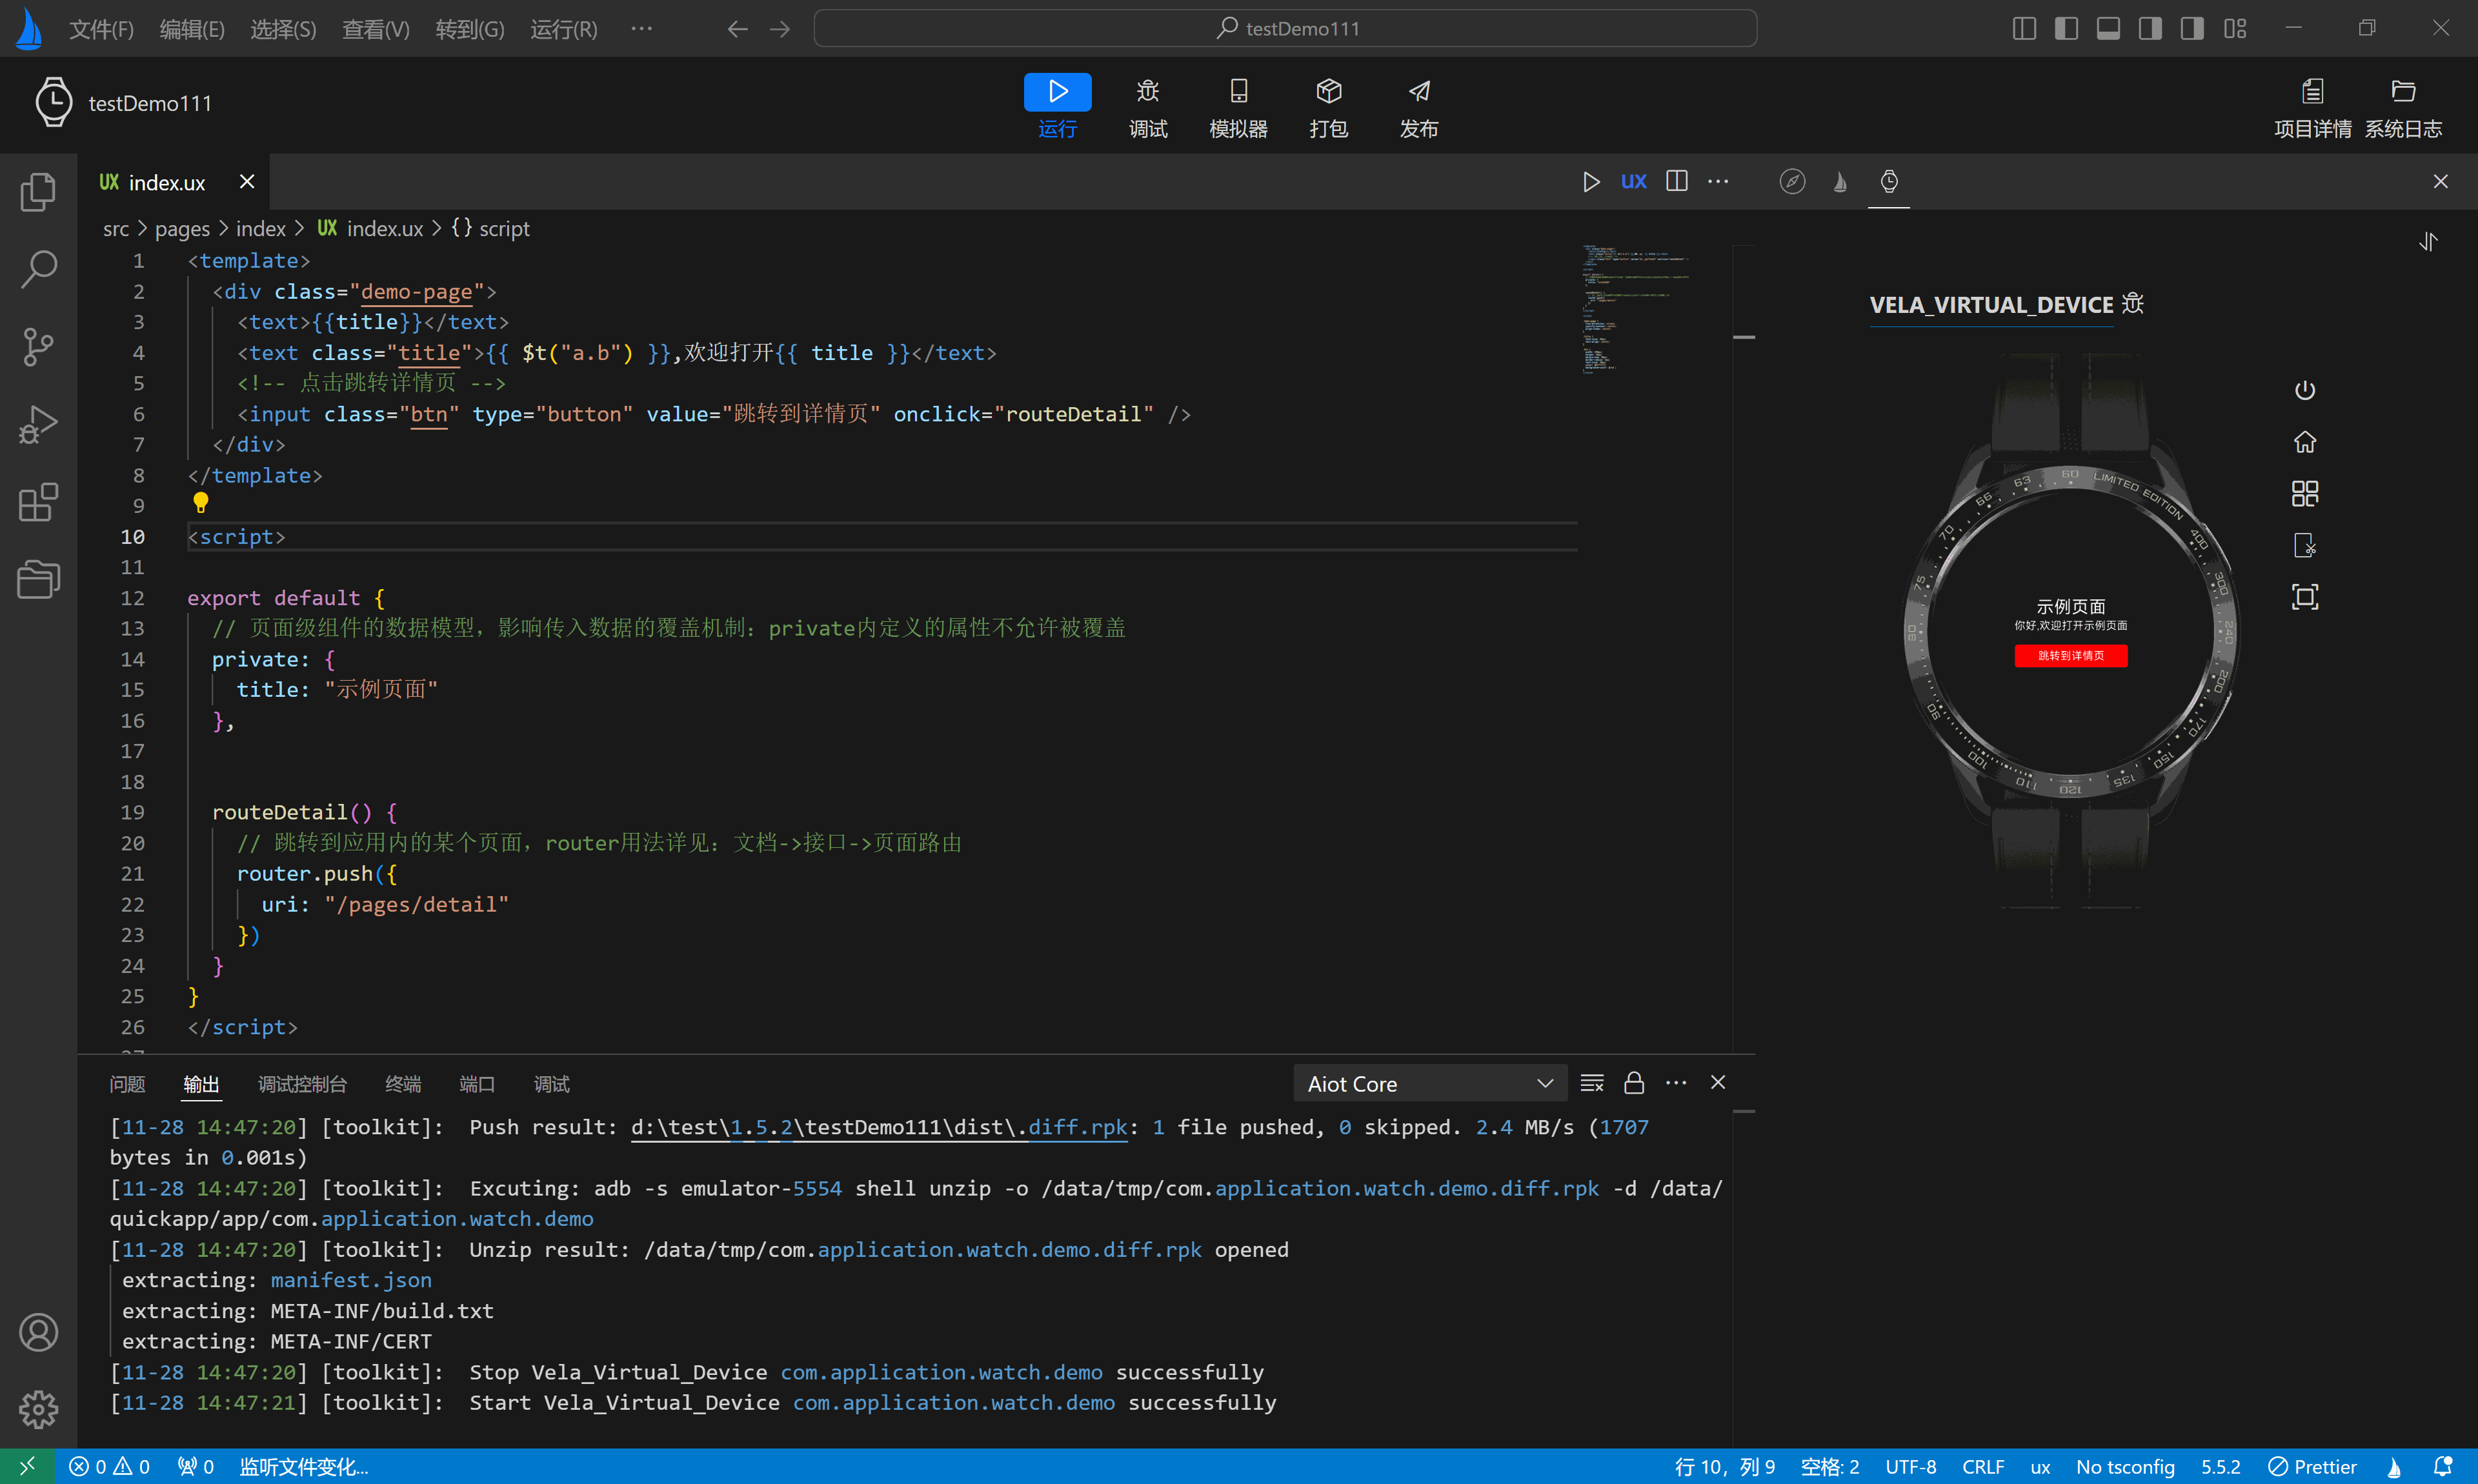Toggle bottom panel layout button

2108,28
